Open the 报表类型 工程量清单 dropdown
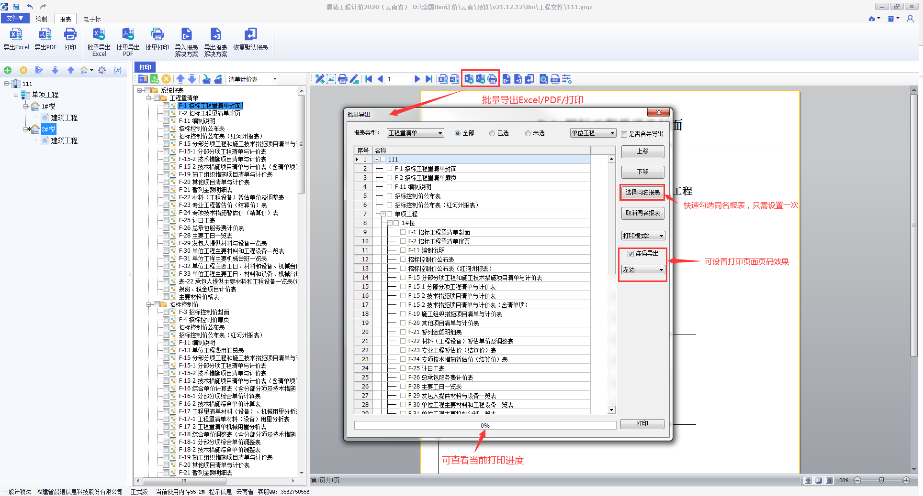The width and height of the screenshot is (923, 496). pos(415,133)
